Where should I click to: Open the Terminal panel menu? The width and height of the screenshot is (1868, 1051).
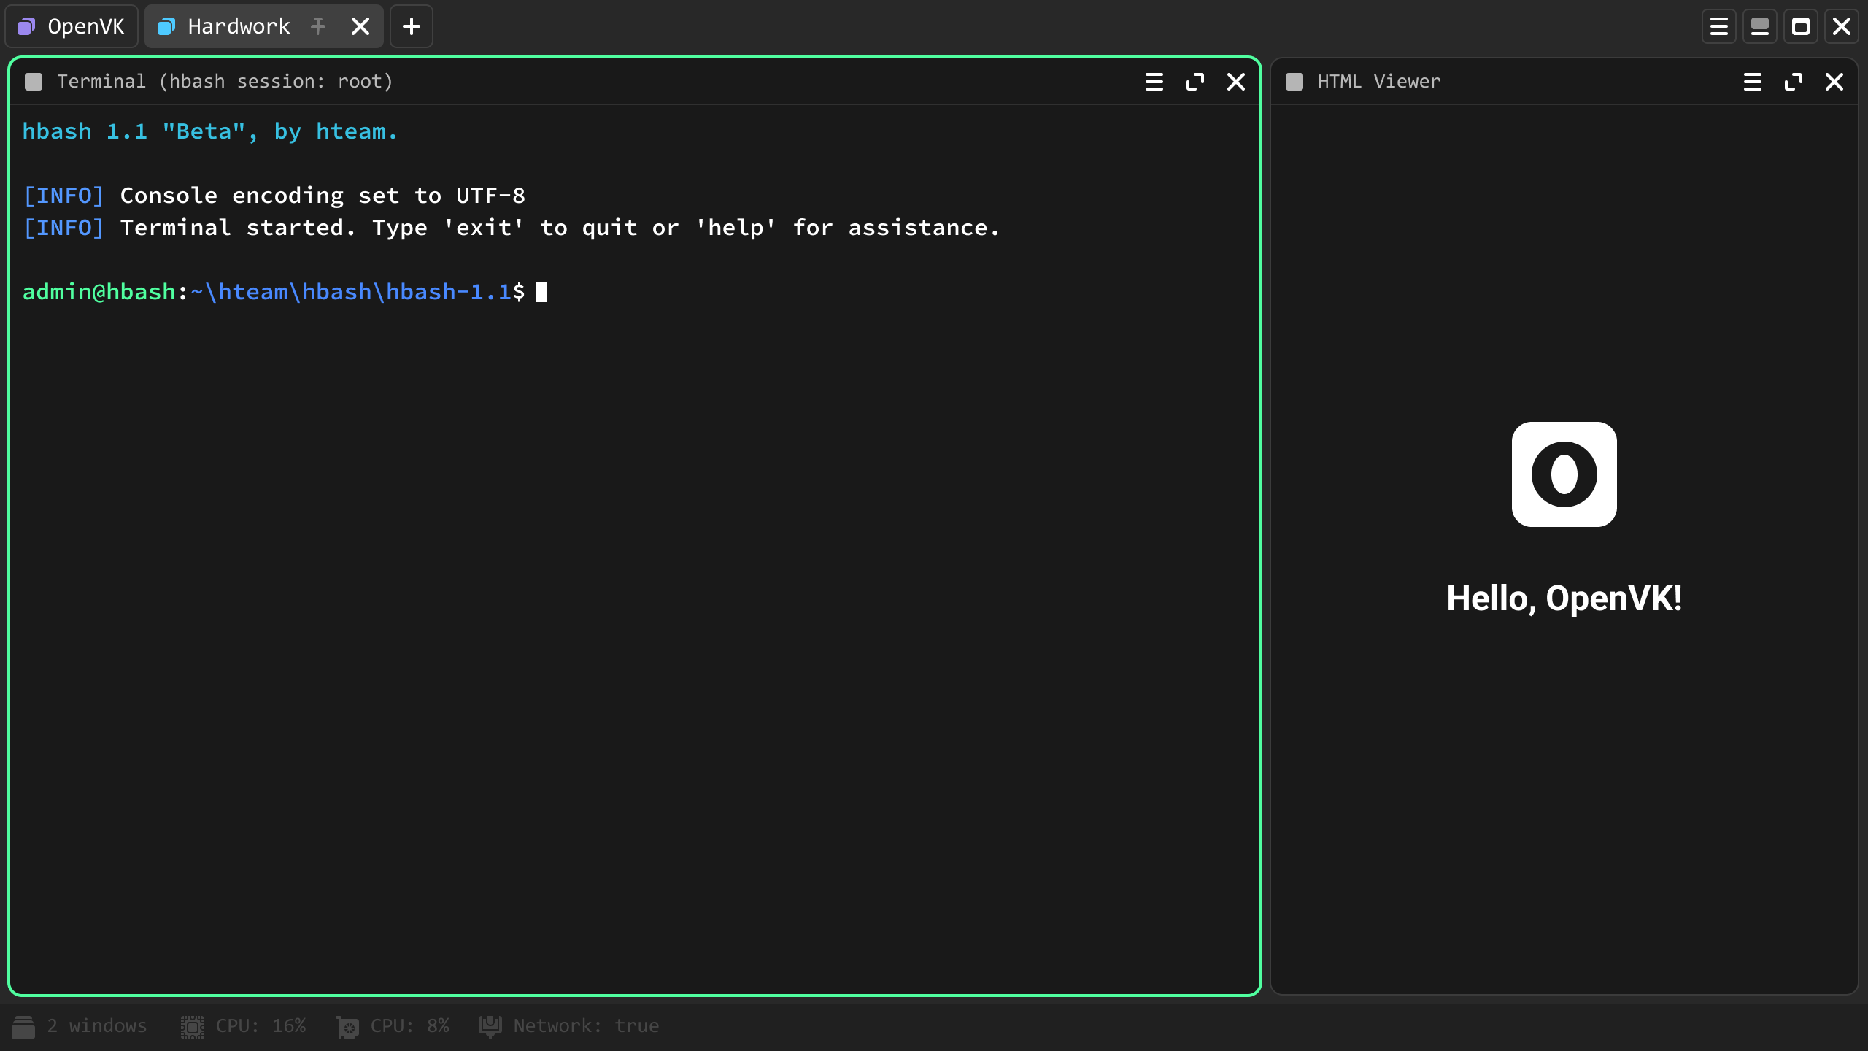pyautogui.click(x=1154, y=82)
